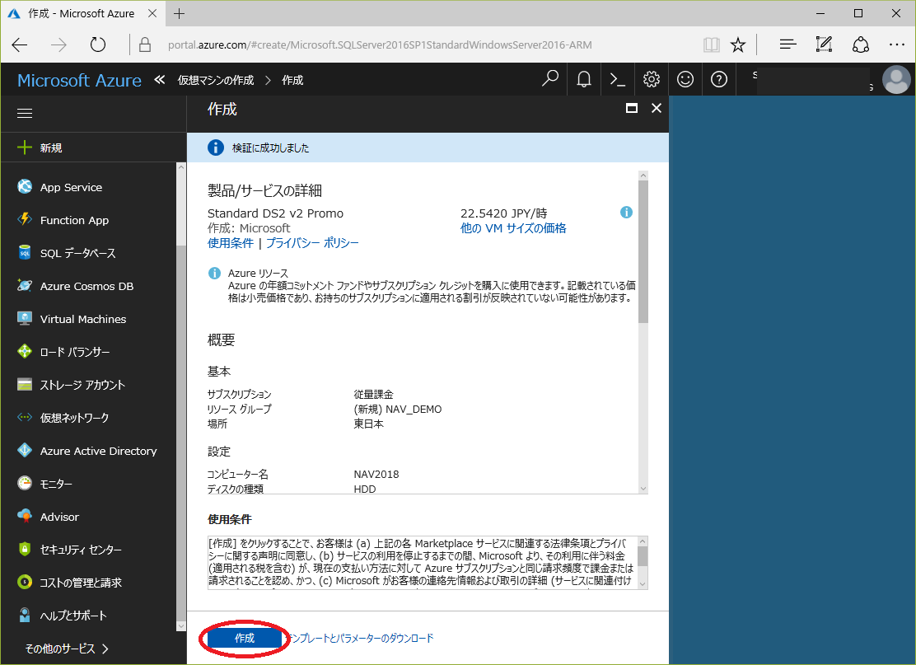Open a new browser tab

tap(180, 13)
